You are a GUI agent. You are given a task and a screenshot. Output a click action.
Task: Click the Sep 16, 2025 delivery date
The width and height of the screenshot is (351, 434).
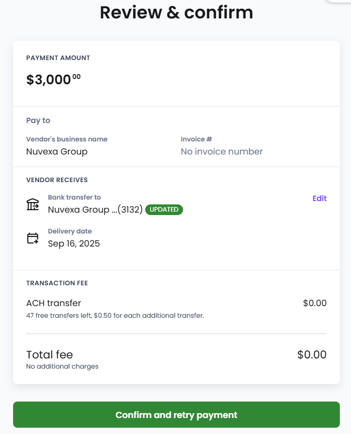[x=74, y=244]
